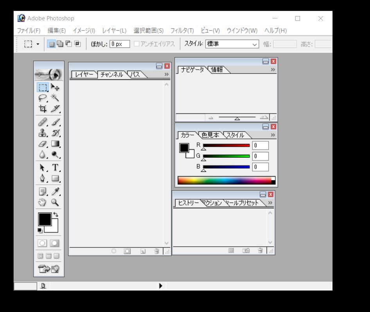The image size is (370, 312).
Task: Open the ウィンドウ(W) menu
Action: click(242, 31)
